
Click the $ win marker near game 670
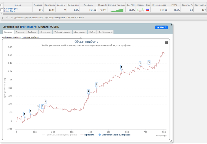[140, 63]
